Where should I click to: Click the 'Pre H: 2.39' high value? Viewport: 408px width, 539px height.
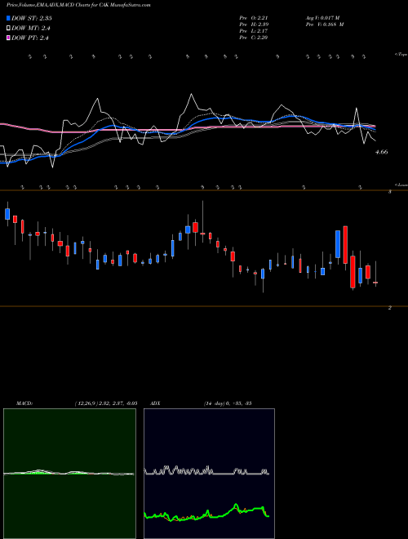pyautogui.click(x=254, y=24)
